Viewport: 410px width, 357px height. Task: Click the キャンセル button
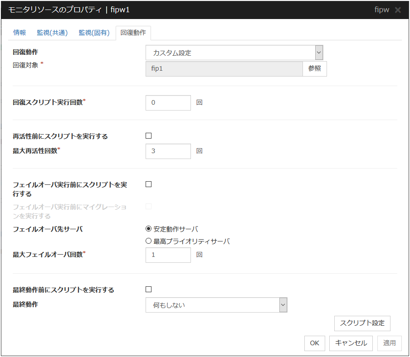(x=351, y=343)
